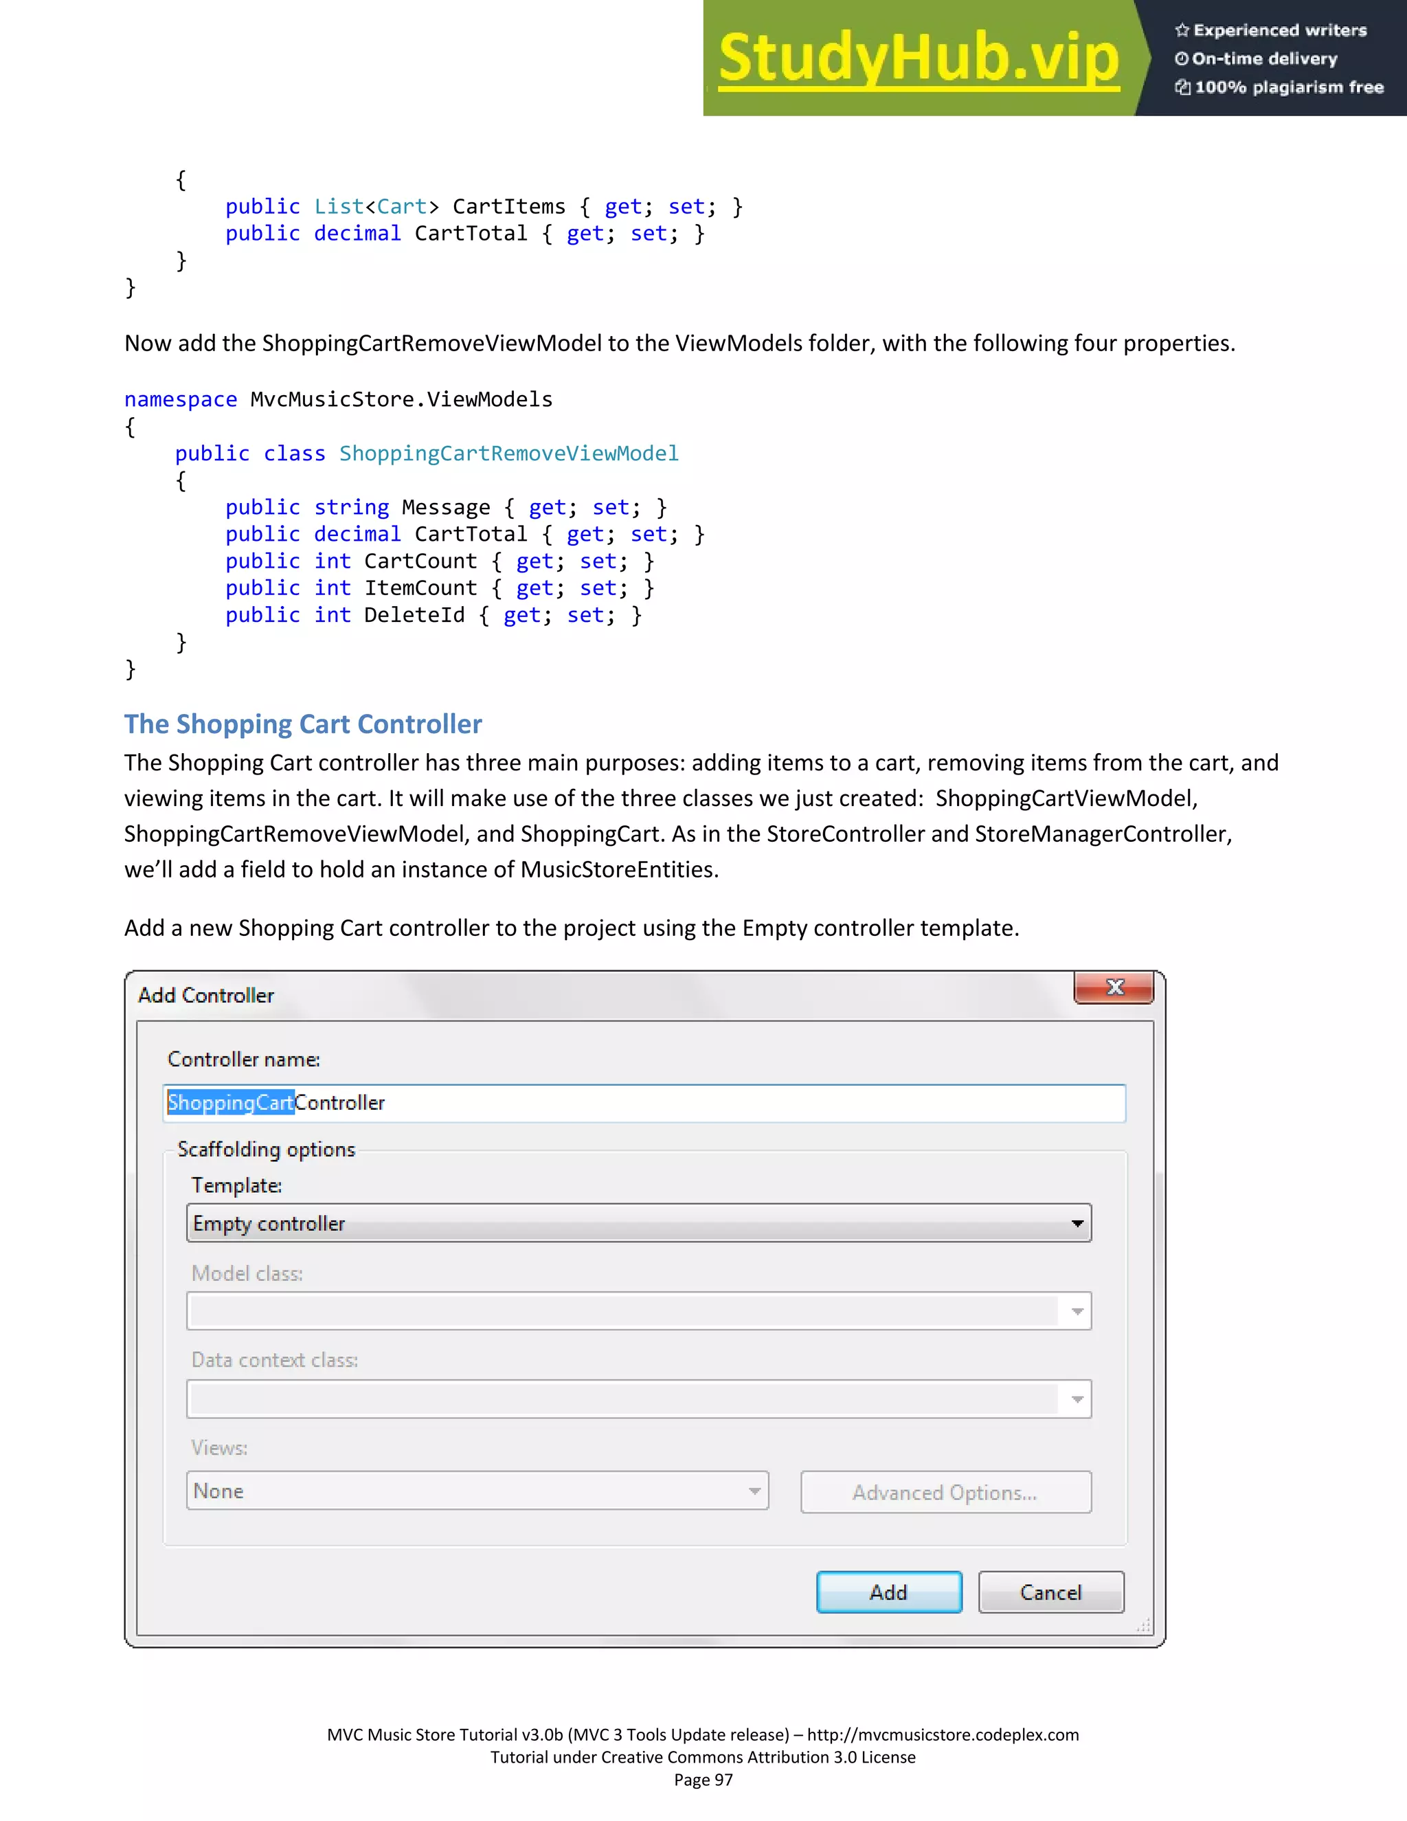Click The Shopping Cart Controller heading

(302, 724)
